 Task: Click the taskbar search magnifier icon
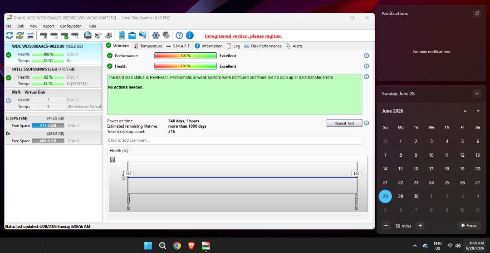coord(162,245)
